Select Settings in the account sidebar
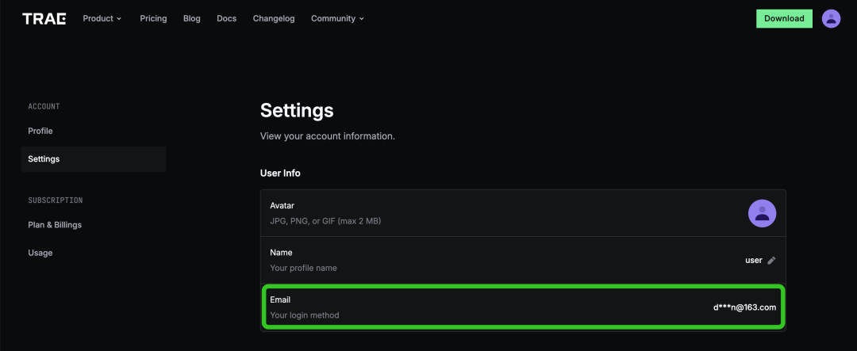The image size is (857, 351). tap(44, 158)
